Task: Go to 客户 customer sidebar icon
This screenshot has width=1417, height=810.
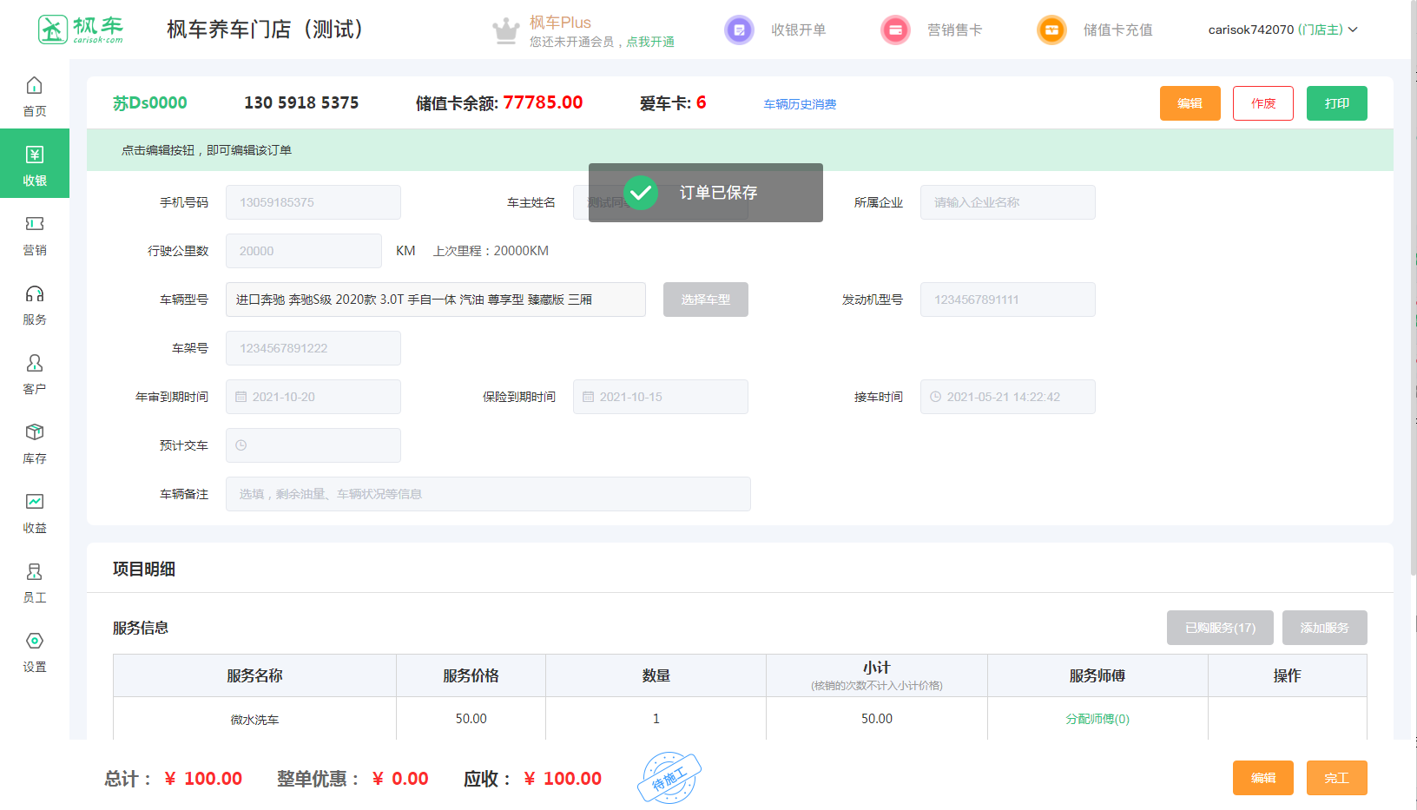Action: (35, 364)
